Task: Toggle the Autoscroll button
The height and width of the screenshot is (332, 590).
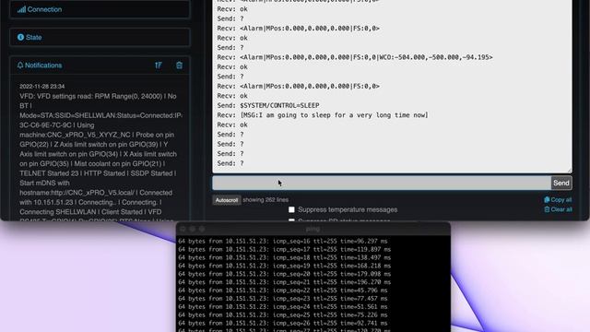Action: (227, 200)
